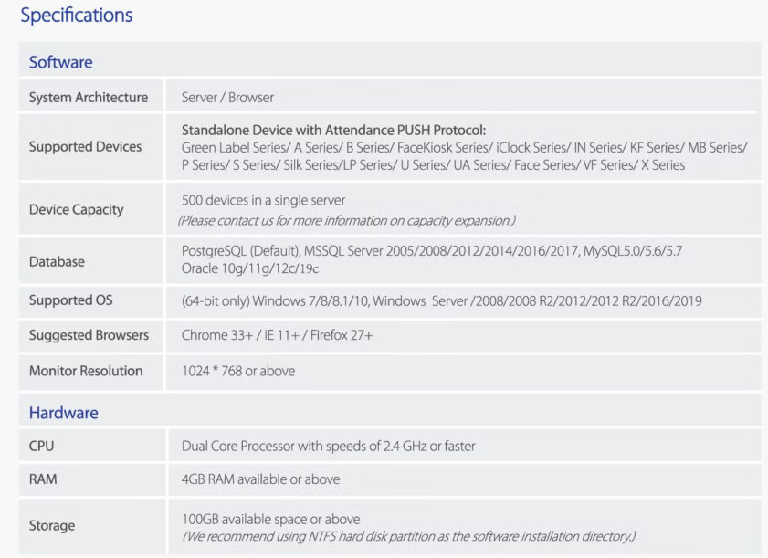Image resolution: width=768 pixels, height=558 pixels.
Task: Click the Server / Browser value cell
Action: 227,98
